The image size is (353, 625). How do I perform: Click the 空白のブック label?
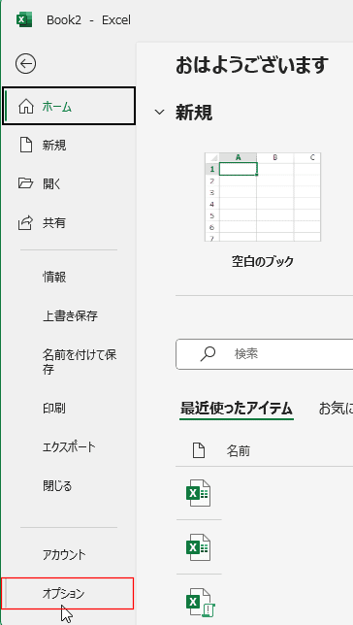[263, 261]
